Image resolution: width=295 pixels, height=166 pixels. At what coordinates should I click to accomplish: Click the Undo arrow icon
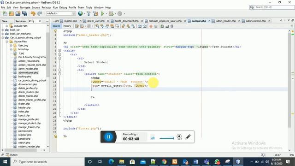tap(33, 13)
